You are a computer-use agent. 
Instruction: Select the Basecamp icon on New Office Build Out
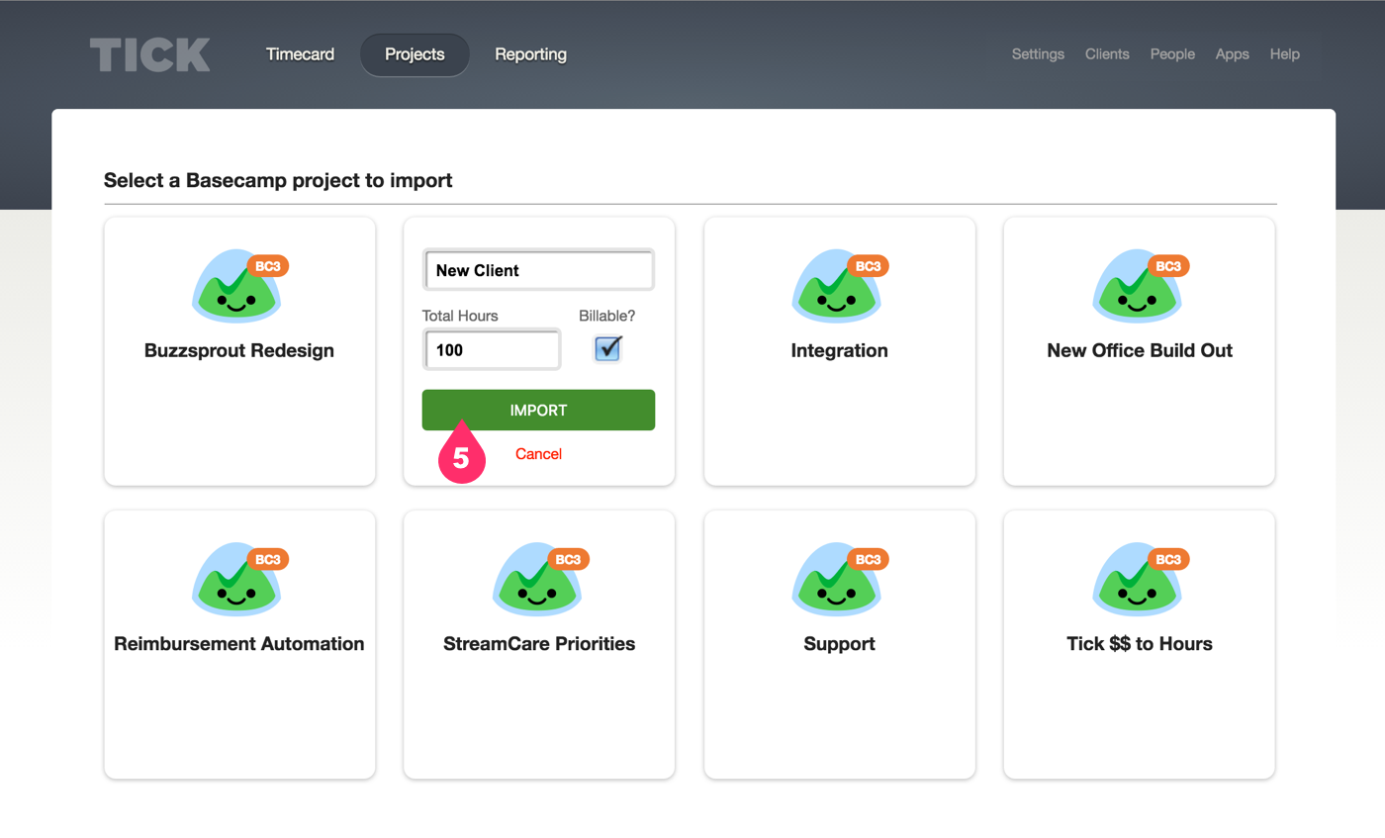(1138, 287)
